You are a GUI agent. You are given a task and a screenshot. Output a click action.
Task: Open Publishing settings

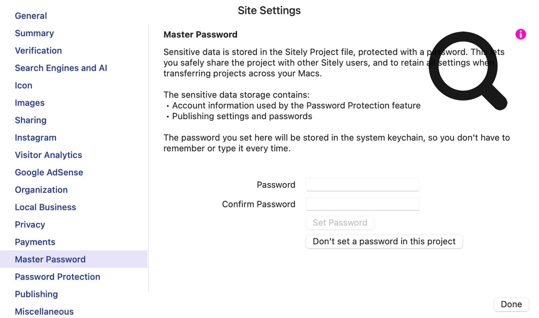[x=36, y=294]
